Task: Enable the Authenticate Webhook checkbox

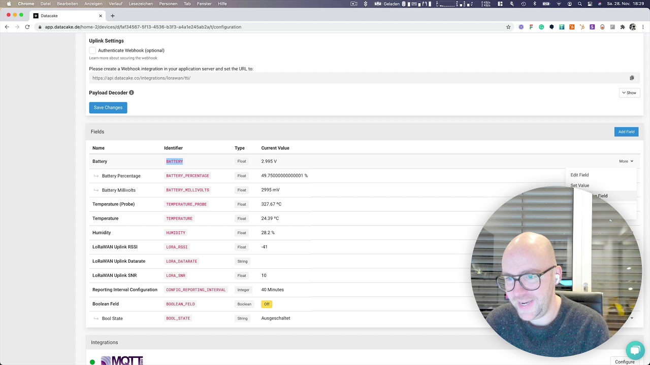Action: 92,50
